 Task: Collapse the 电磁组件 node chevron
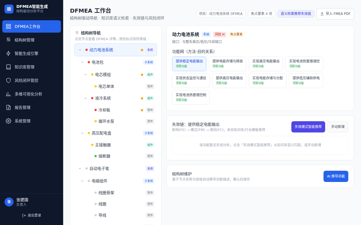pos(82,181)
